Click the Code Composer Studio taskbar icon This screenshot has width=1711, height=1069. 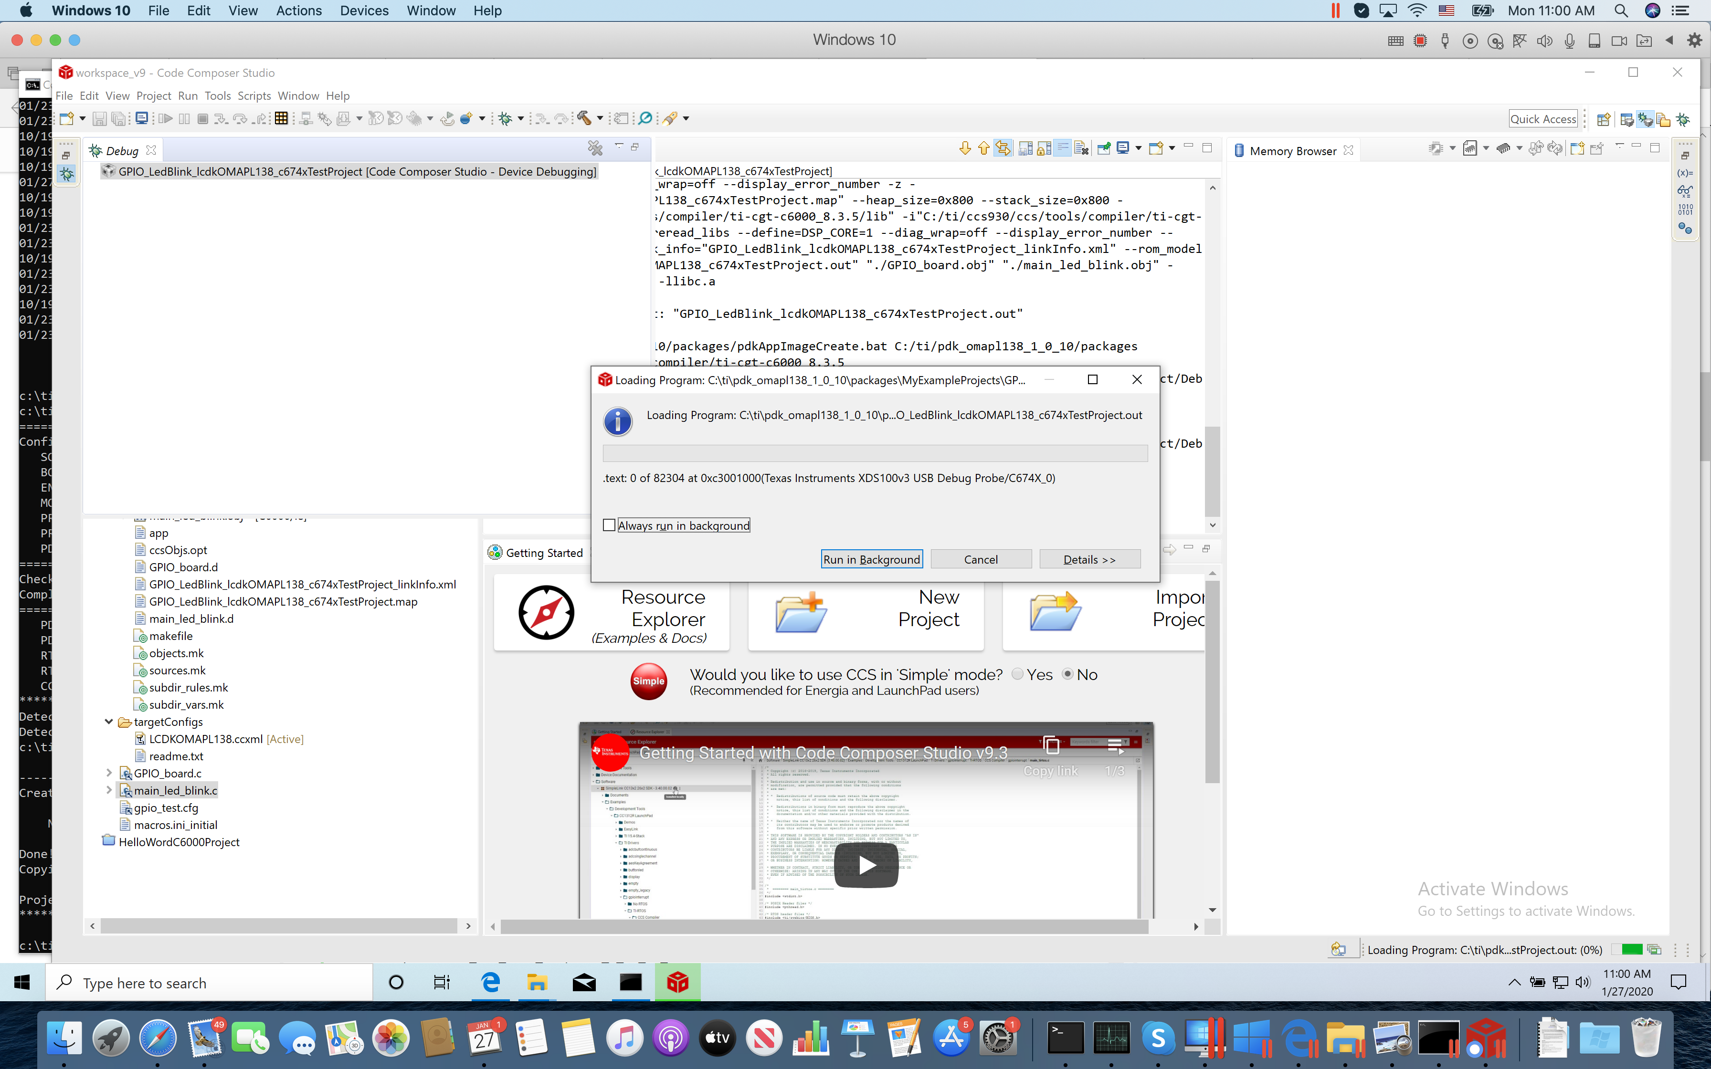coord(677,982)
